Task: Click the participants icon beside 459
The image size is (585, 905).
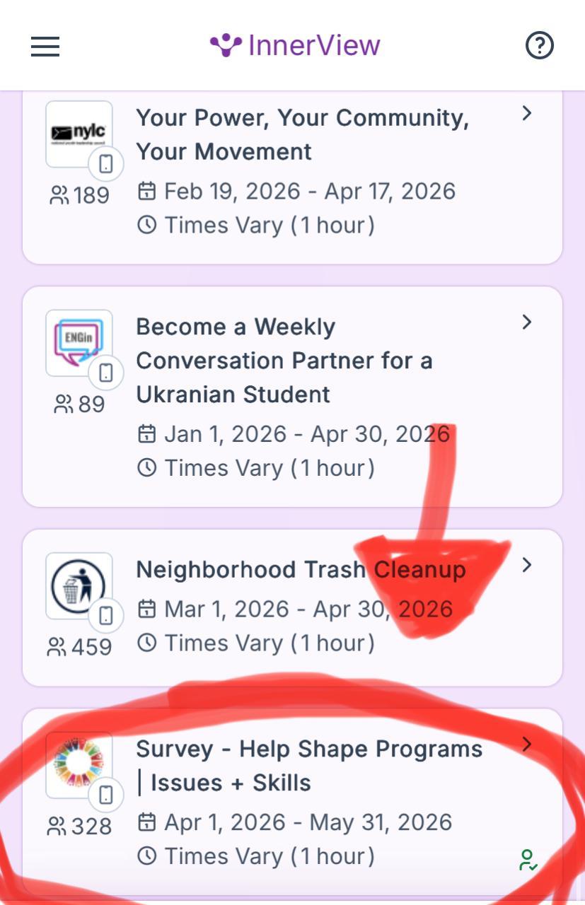Action: 57,646
